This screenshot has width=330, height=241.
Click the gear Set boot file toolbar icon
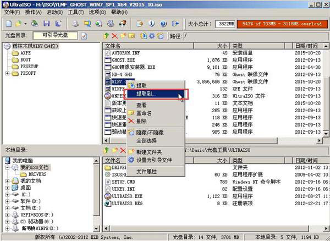click(x=152, y=36)
